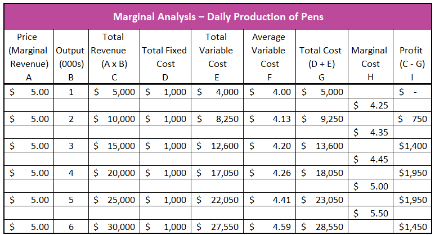Click the profit cell showing $1,400
Screen dimensions: 435x235
coord(412,146)
